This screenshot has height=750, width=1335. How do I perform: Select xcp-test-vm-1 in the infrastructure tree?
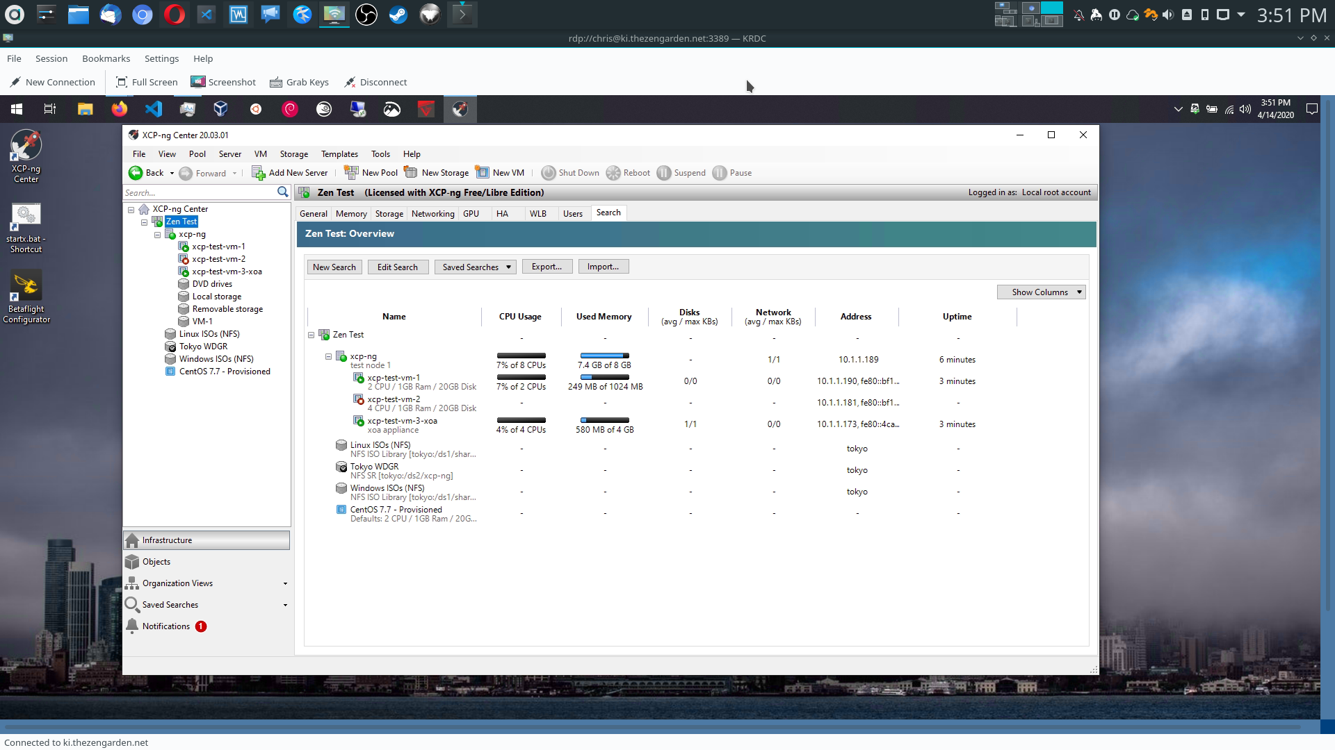pyautogui.click(x=218, y=247)
